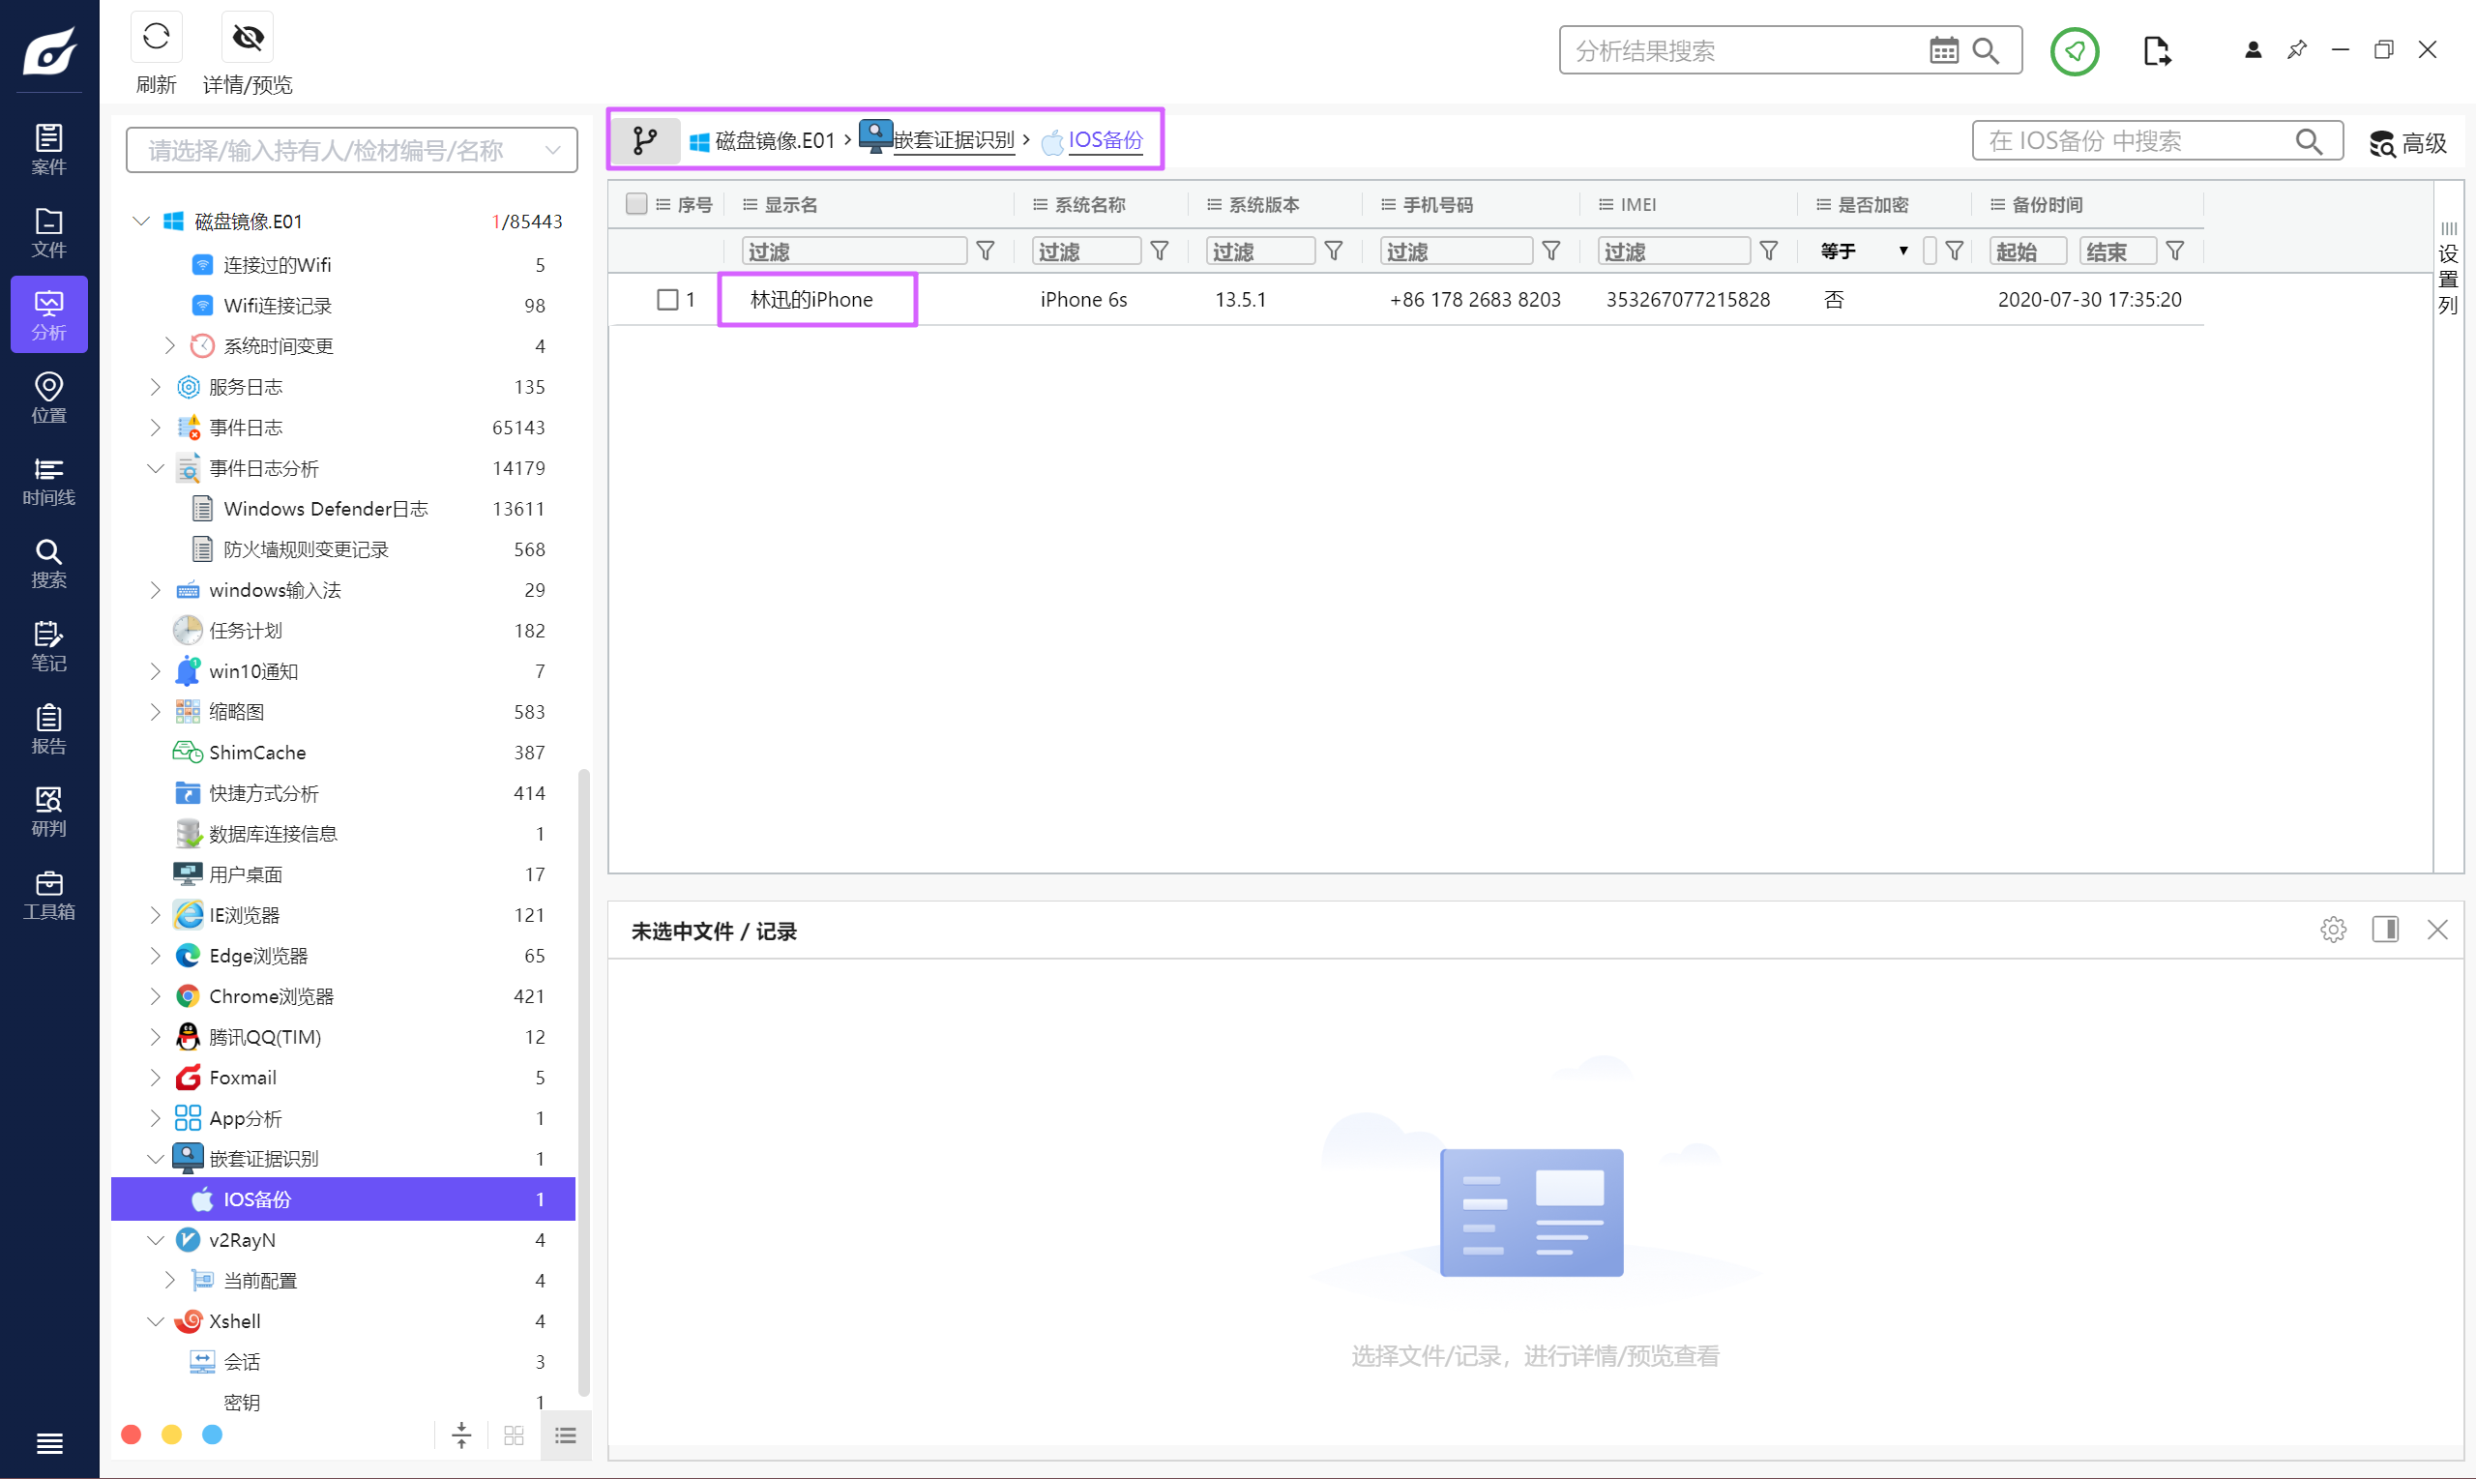
Task: Toggle the 详情/预览 eye icon
Action: point(247,38)
